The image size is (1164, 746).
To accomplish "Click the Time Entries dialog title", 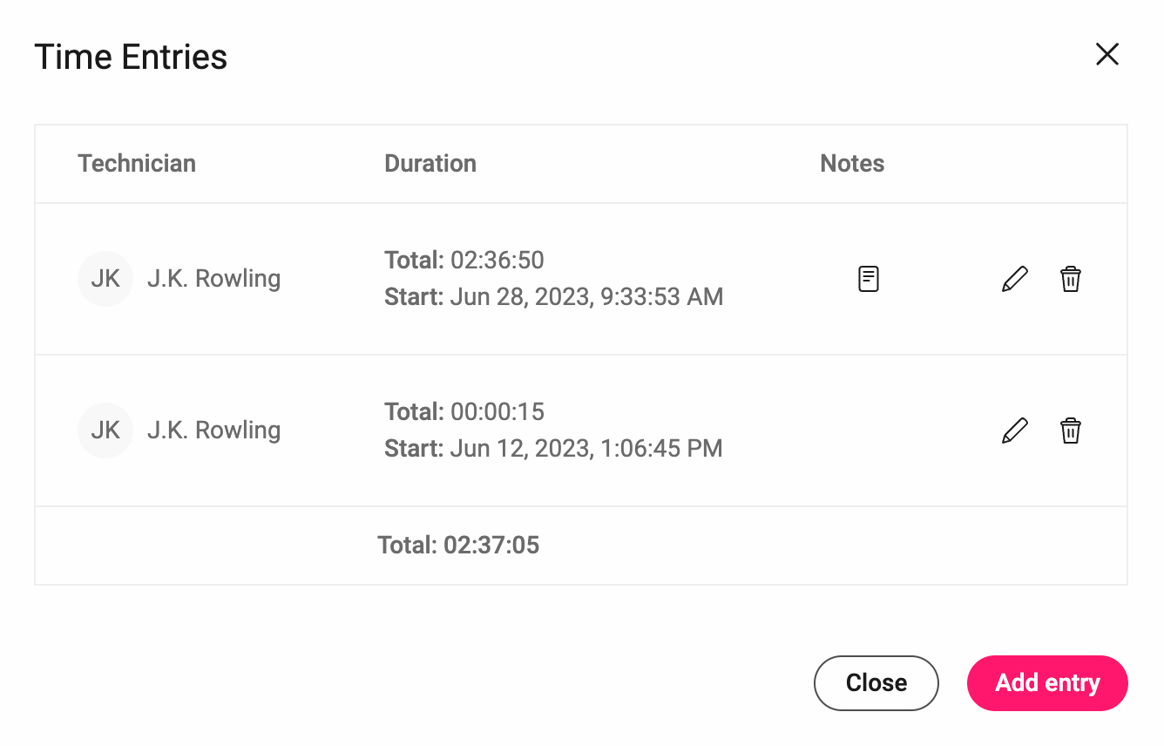I will (131, 58).
